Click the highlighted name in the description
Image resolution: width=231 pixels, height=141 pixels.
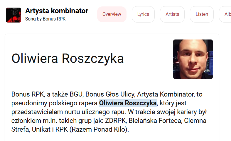(128, 103)
